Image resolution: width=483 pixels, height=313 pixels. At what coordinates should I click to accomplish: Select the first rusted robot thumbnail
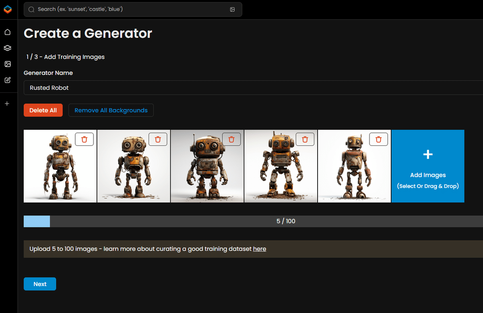coord(60,166)
